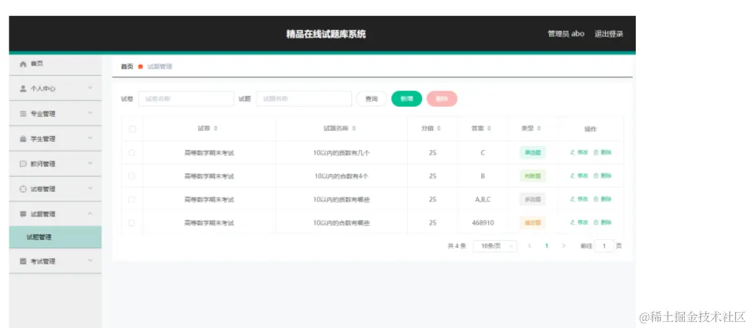Check the box for row 10以内的合数有4个
Image resolution: width=750 pixels, height=328 pixels.
132,176
